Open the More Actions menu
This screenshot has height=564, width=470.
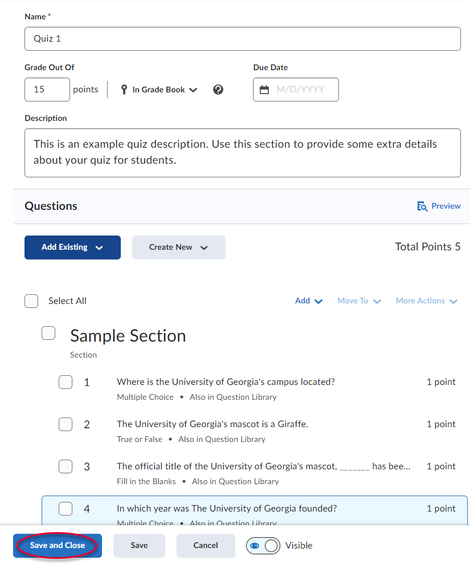426,301
